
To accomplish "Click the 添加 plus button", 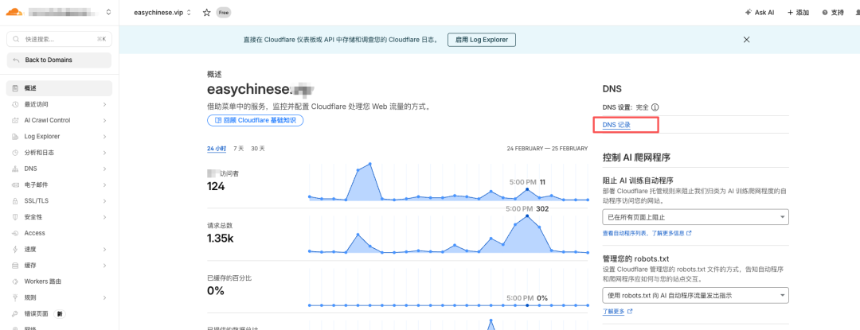I will [x=798, y=13].
